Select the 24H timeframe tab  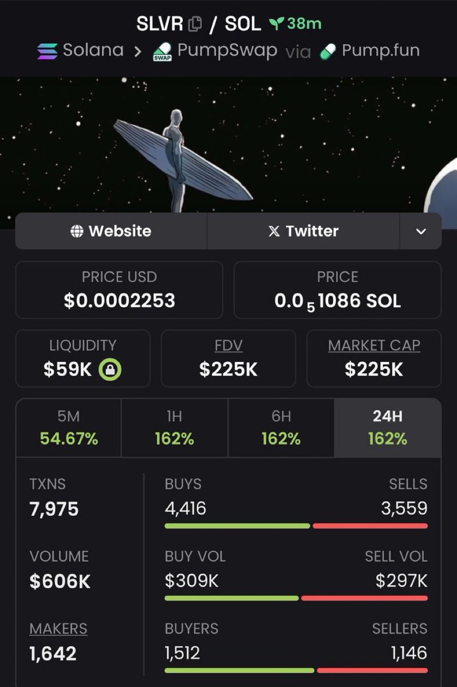[388, 428]
